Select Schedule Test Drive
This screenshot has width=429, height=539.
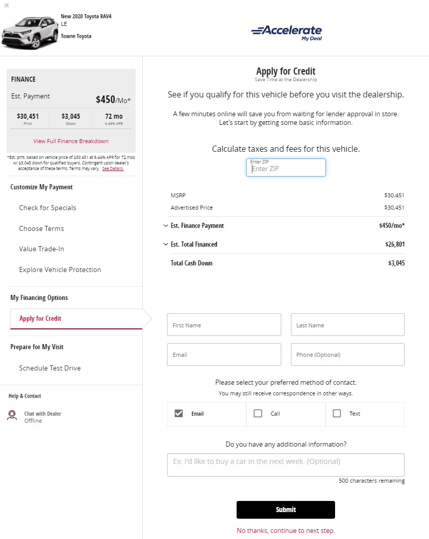point(50,368)
